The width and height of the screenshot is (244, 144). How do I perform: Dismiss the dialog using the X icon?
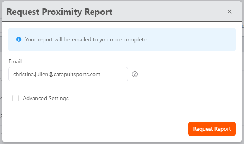pos(230,12)
